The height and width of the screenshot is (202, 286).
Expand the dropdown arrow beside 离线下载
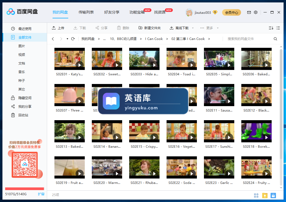tap(193, 28)
